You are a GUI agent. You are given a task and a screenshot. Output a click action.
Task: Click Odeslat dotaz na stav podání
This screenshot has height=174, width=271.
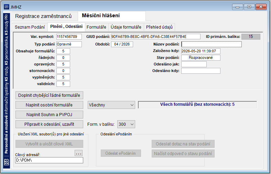coord(183,144)
